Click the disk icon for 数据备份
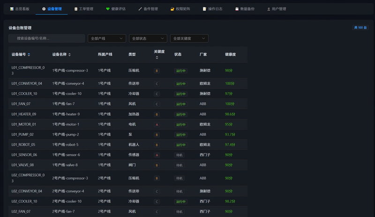 pos(237,9)
